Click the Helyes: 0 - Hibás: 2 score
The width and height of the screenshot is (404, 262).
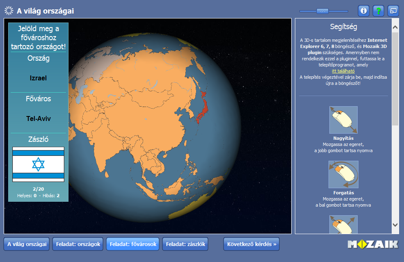click(39, 196)
